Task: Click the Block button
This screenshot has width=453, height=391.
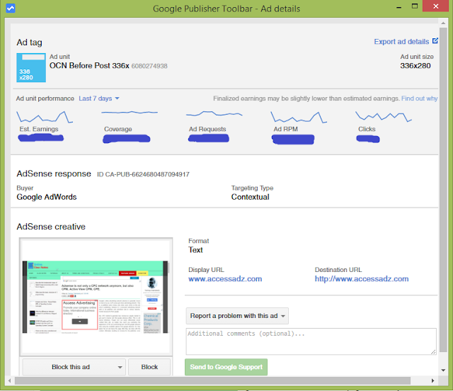Action: click(x=149, y=367)
